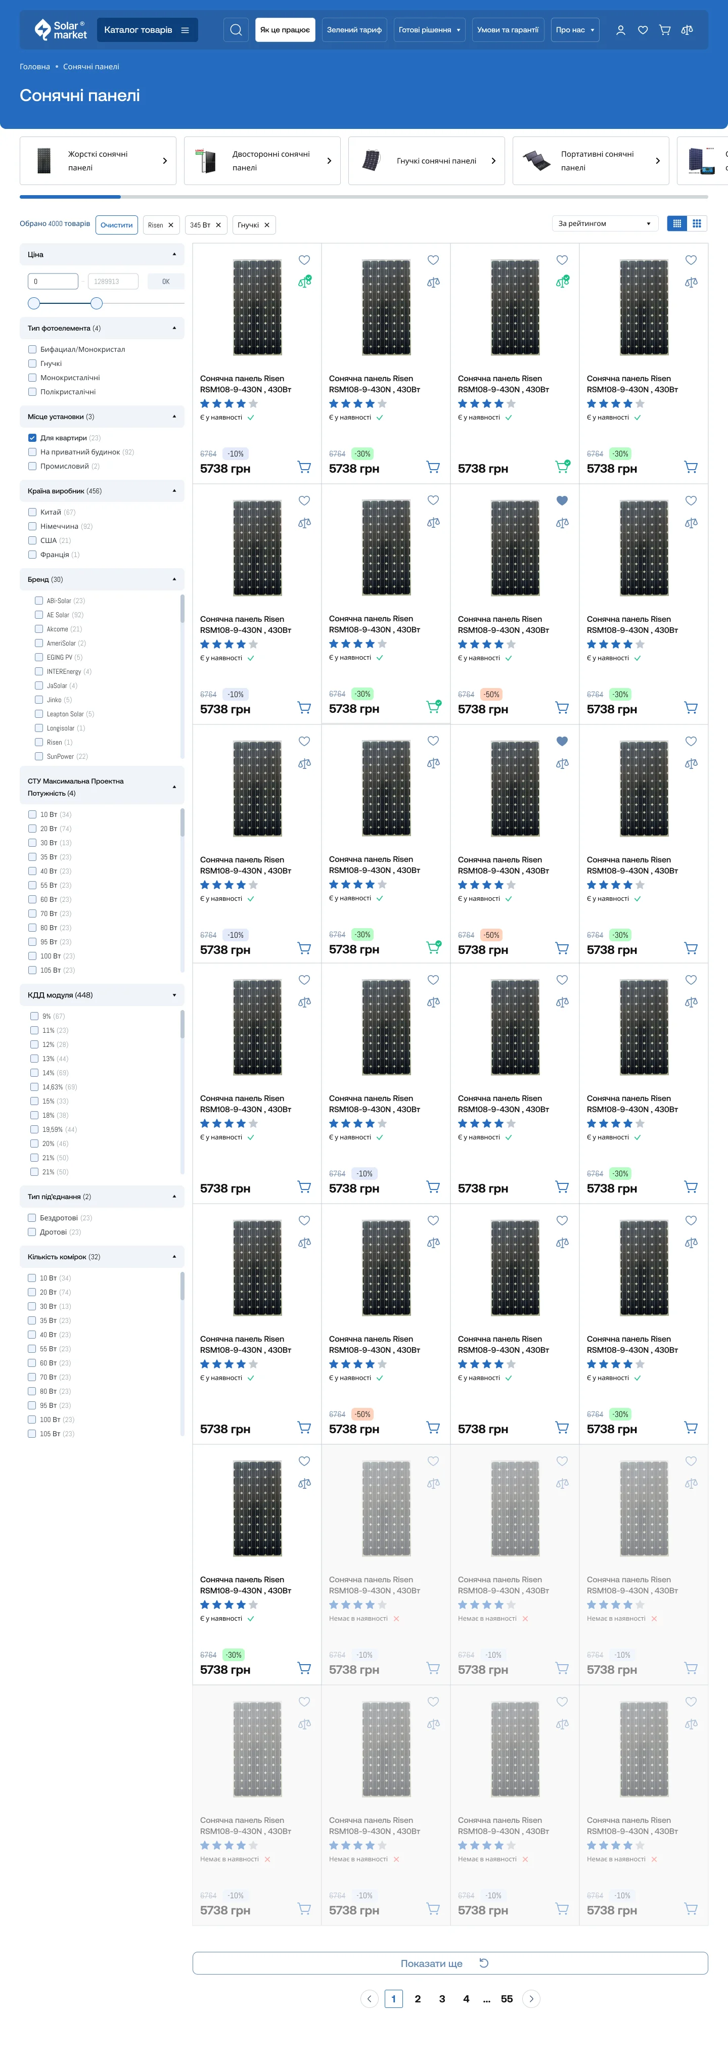The width and height of the screenshot is (728, 2060).
Task: Open the shopping cart in the header
Action: tap(665, 30)
